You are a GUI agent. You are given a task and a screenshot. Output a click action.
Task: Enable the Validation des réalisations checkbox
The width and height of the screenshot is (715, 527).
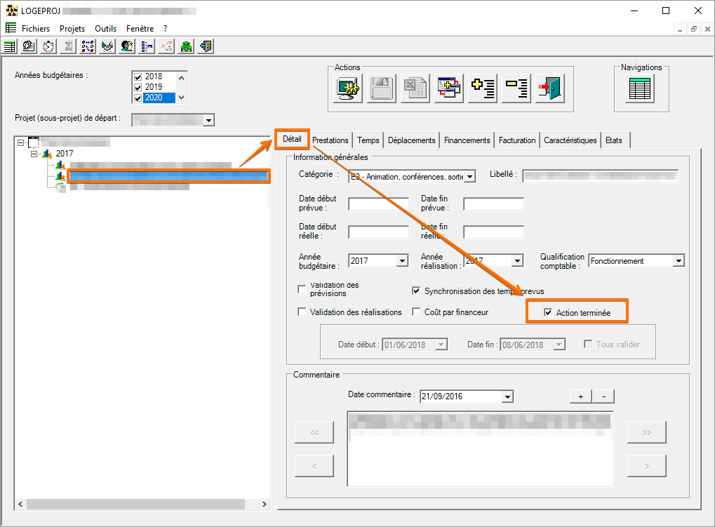302,312
